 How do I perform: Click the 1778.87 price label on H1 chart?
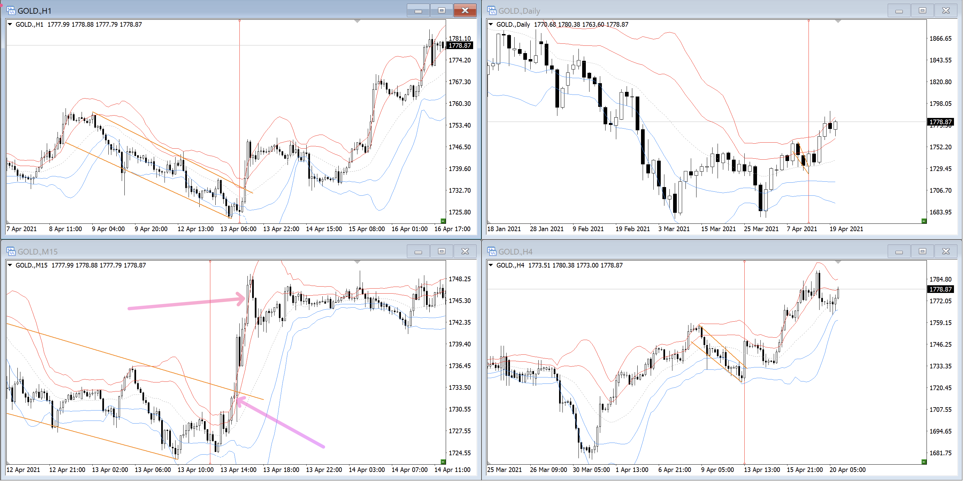459,45
